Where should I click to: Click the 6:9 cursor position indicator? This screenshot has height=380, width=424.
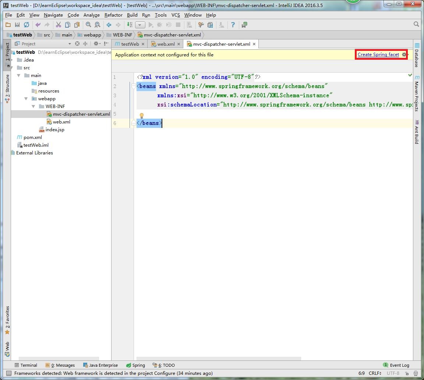pyautogui.click(x=361, y=373)
